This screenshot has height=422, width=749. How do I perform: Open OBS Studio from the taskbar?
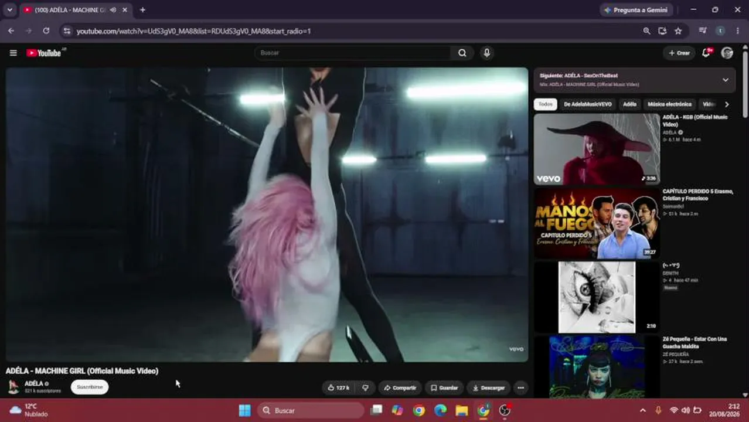505,410
